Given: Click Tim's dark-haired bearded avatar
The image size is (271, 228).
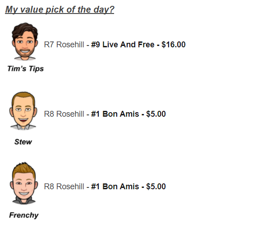Looking at the screenshot, I should (25, 41).
